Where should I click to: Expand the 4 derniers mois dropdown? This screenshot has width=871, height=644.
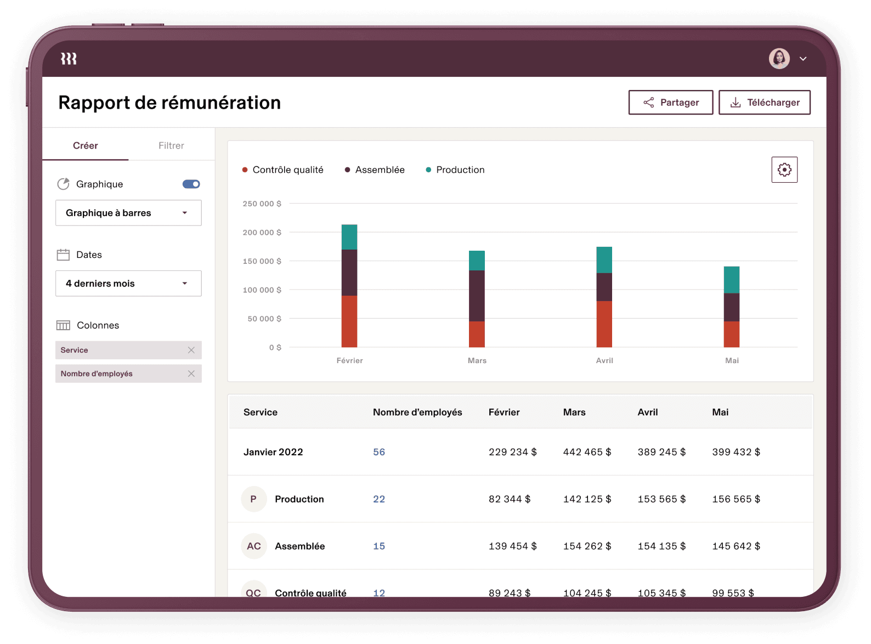click(128, 284)
